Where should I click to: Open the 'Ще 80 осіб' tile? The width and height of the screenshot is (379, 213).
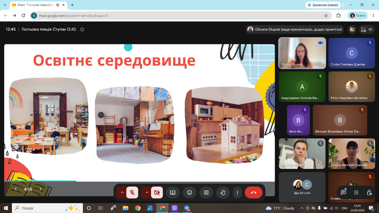pos(302,187)
